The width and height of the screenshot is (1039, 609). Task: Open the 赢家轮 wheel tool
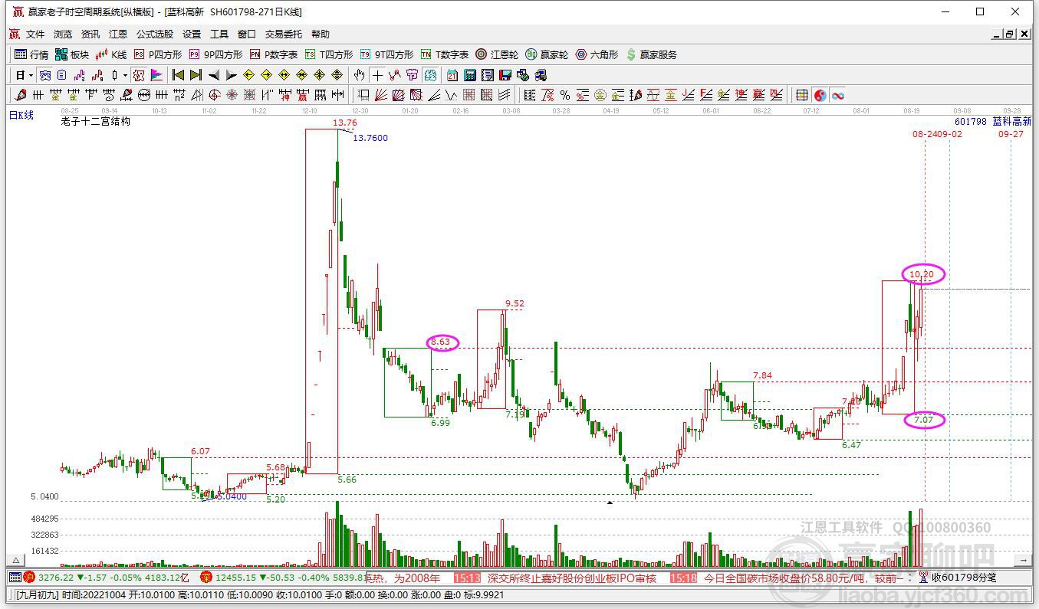tap(547, 54)
